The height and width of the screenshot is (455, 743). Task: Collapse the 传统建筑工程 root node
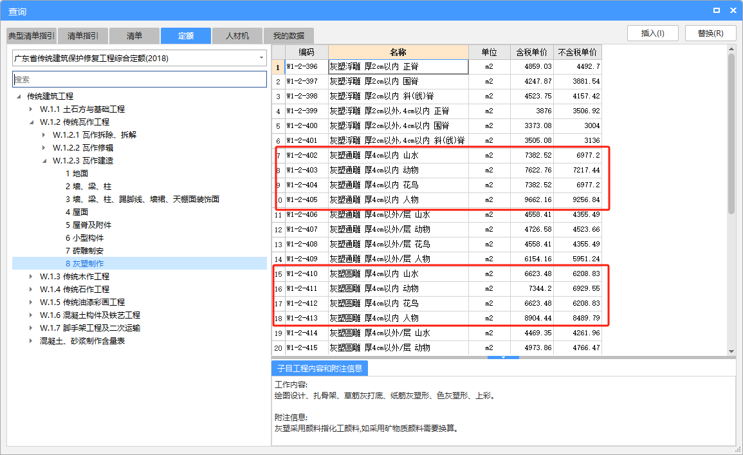(x=19, y=97)
